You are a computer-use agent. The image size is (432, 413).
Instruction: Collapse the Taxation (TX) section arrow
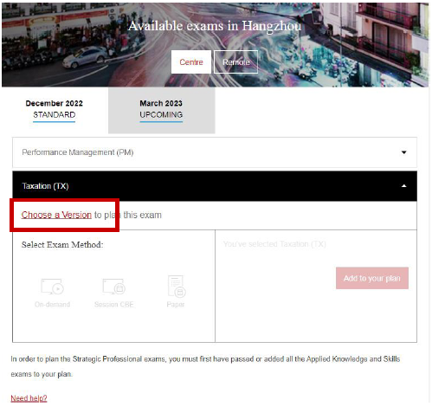404,186
